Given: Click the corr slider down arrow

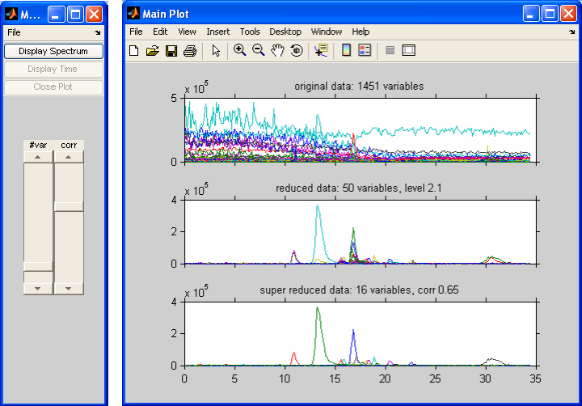Looking at the screenshot, I should click(x=69, y=288).
